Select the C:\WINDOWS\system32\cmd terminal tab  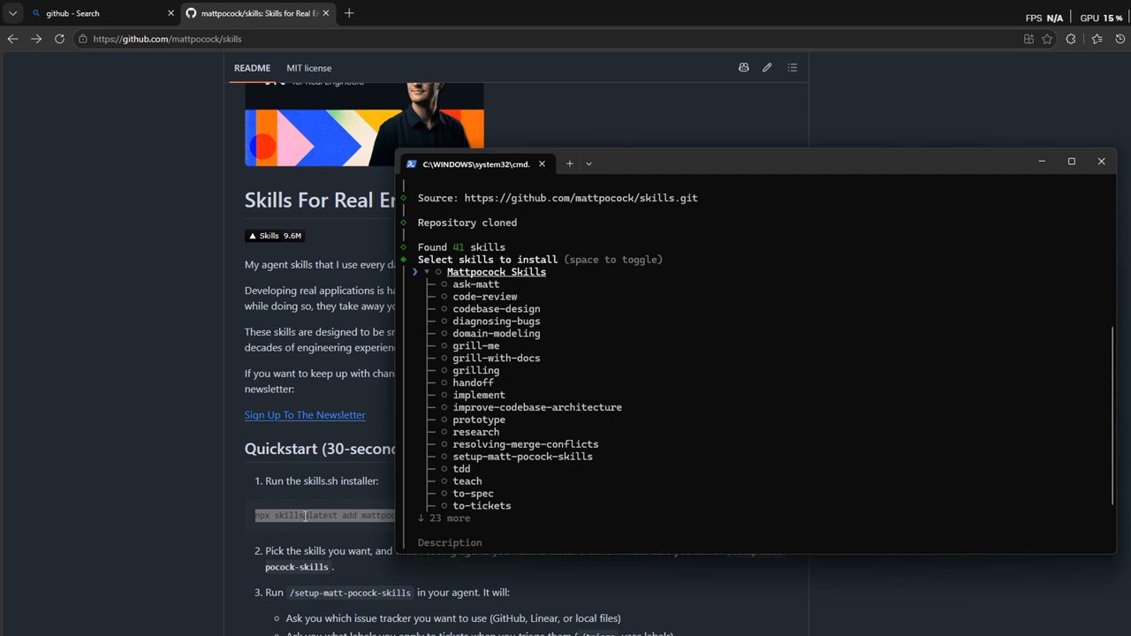[x=475, y=163]
